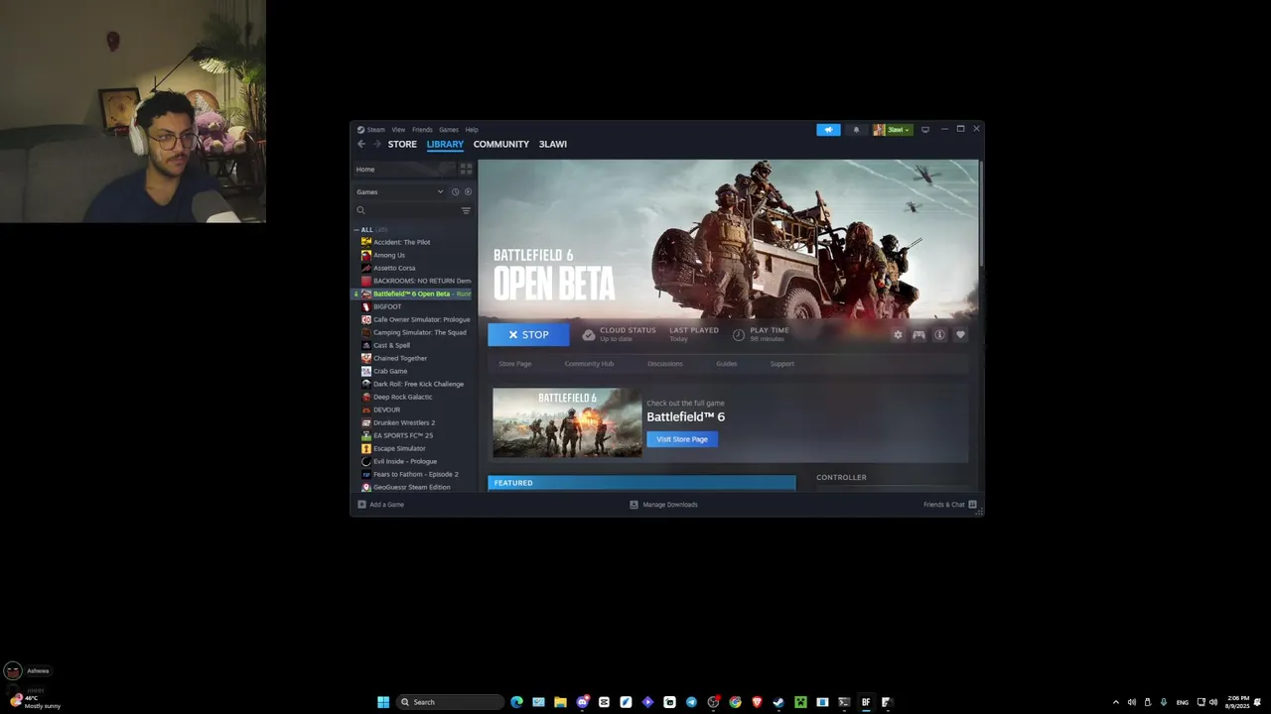Open Steam icon in the taskbar
Image resolution: width=1271 pixels, height=714 pixels.
[778, 702]
